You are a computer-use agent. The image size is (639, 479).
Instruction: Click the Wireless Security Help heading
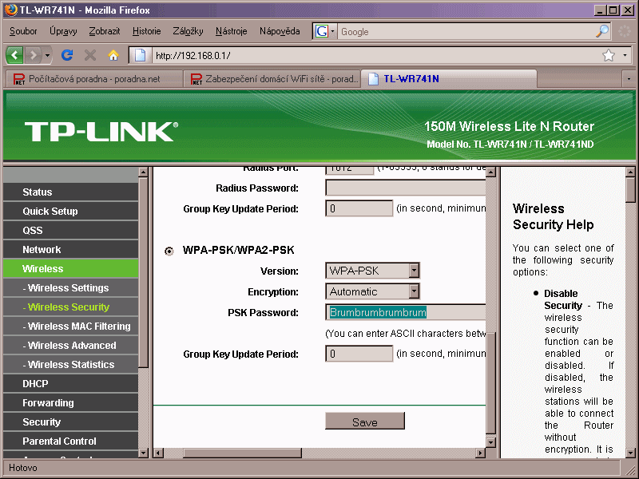pos(553,216)
